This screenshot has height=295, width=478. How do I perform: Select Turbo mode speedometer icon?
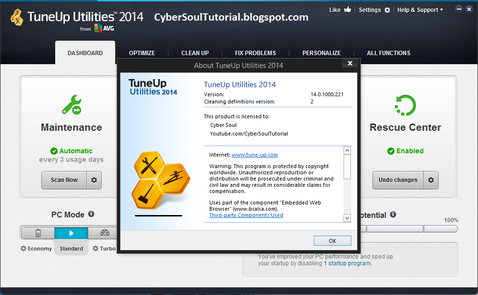pyautogui.click(x=105, y=233)
